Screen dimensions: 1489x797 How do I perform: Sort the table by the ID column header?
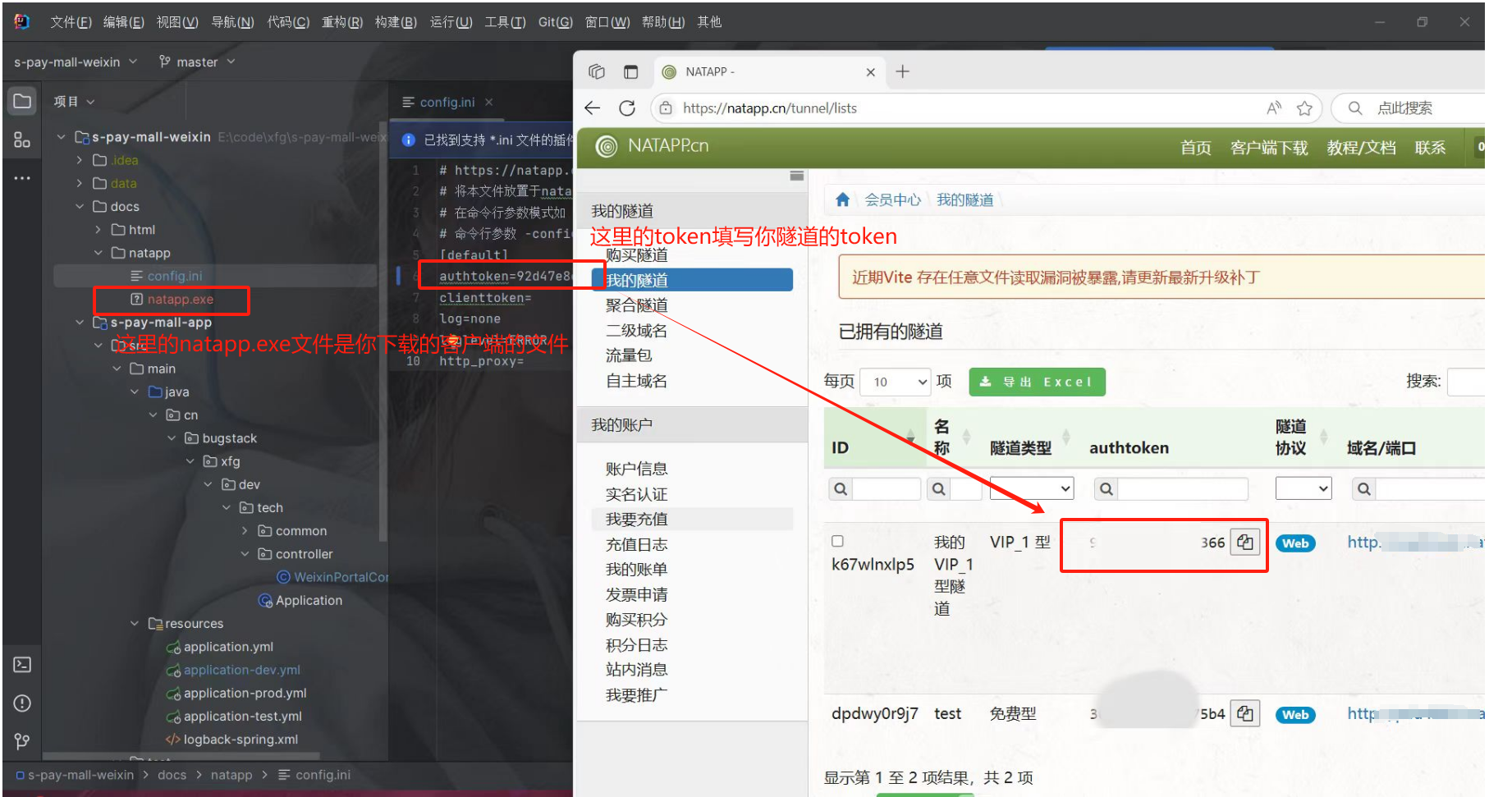tap(873, 437)
